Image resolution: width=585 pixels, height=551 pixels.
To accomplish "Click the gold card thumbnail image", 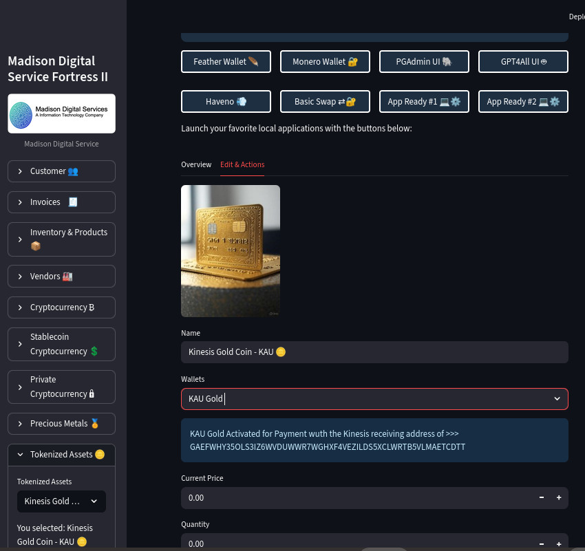I will tap(231, 251).
